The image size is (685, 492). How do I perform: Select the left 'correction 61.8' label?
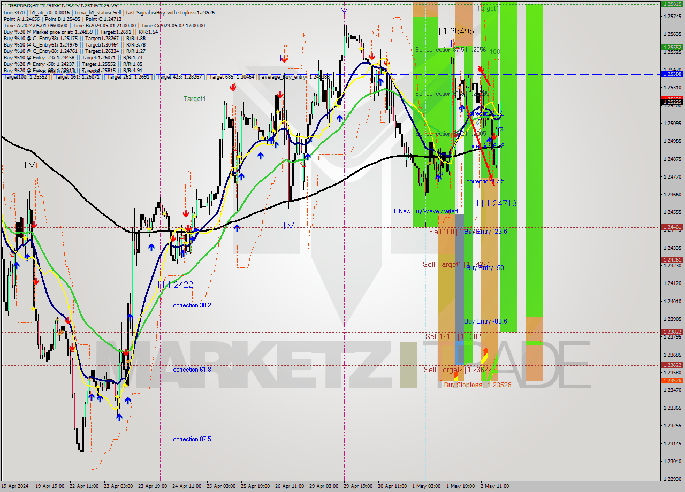point(192,370)
